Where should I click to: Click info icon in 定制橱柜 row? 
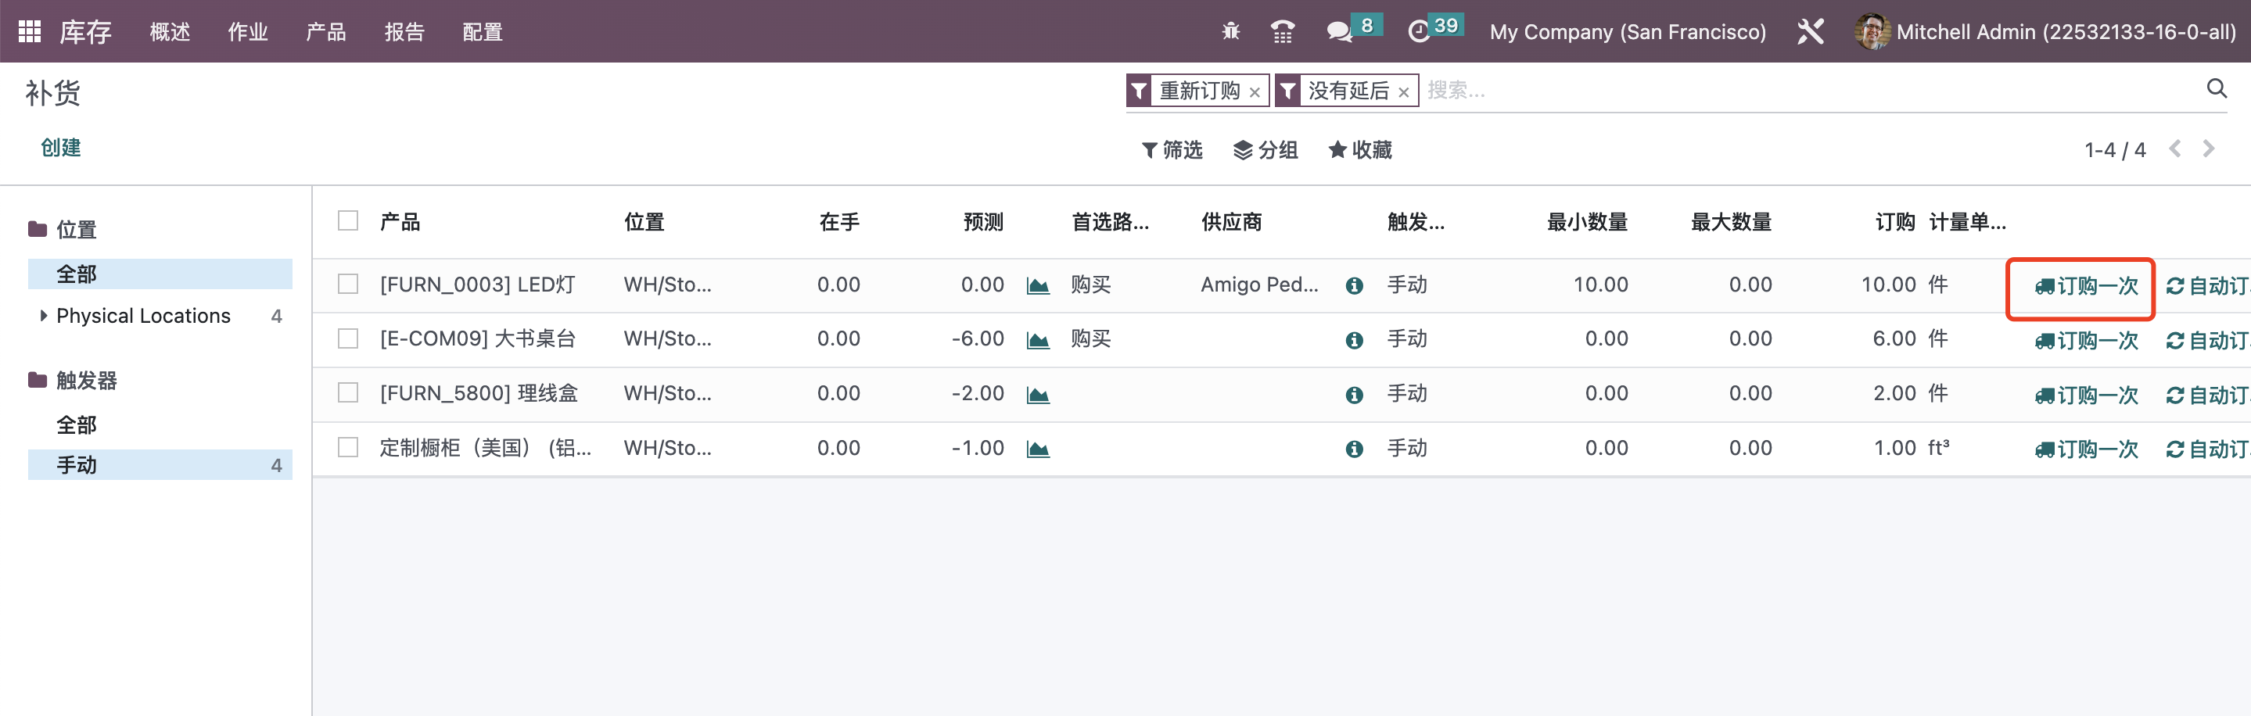[x=1354, y=449]
